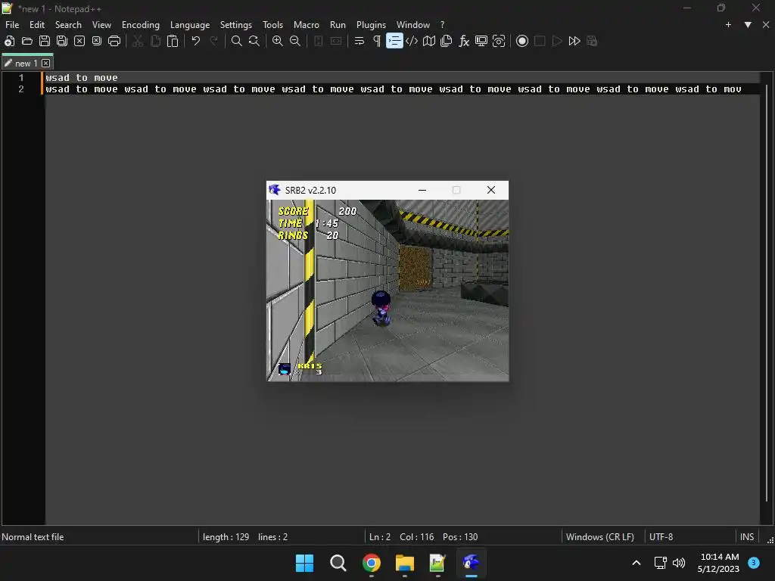Open the Plugins menu
The height and width of the screenshot is (581, 775).
click(x=371, y=25)
